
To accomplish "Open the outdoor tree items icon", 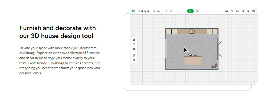I will tap(134, 49).
